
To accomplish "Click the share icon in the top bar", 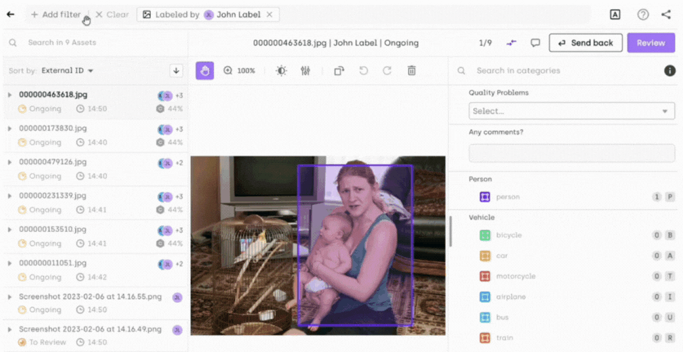I will pyautogui.click(x=666, y=14).
